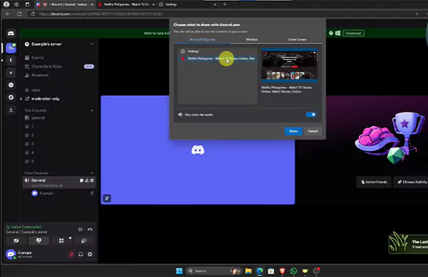Collapse Voice Channels category
Image resolution: width=428 pixels, height=277 pixels.
pos(38,173)
